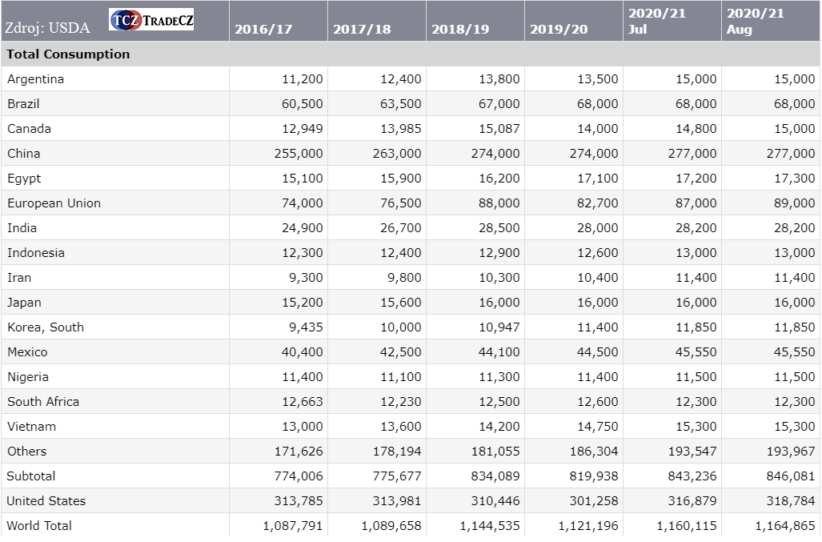822x542 pixels.
Task: Select the European Union row label
Action: 54,203
